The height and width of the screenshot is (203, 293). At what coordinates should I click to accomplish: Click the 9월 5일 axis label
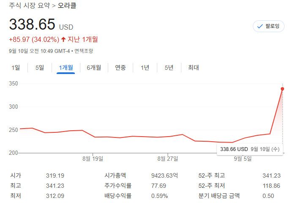pos(243,159)
